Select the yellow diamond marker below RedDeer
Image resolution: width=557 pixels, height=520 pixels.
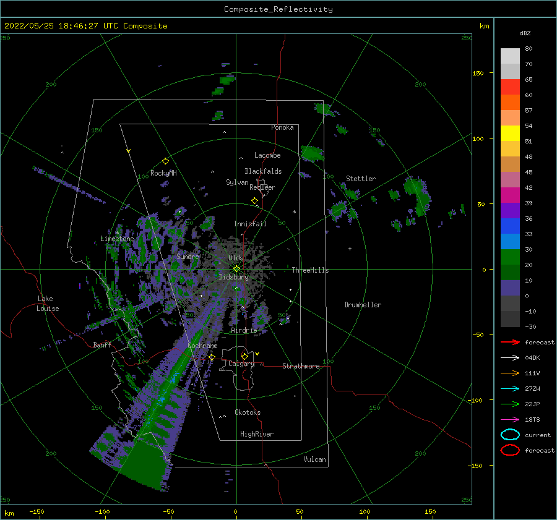pyautogui.click(x=254, y=201)
